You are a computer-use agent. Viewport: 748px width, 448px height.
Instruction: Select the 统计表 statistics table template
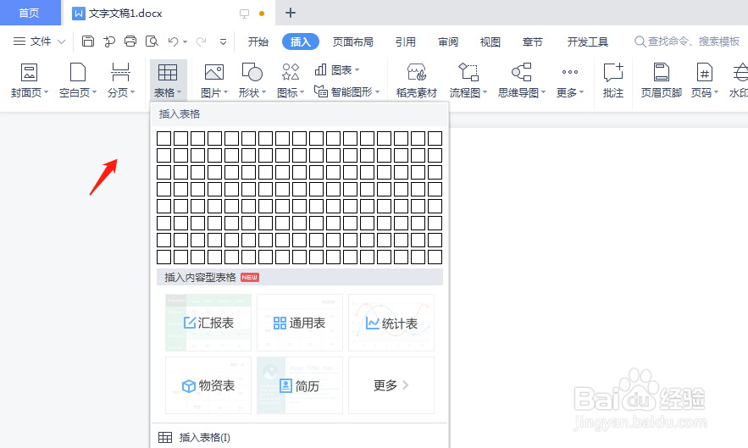pyautogui.click(x=391, y=323)
